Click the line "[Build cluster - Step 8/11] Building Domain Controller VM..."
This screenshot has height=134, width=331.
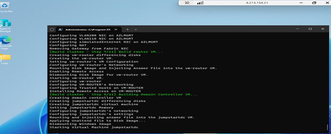123,94
